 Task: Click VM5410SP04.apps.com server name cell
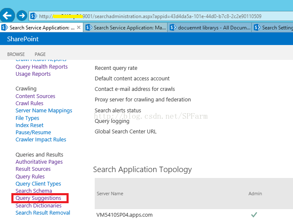(x=125, y=215)
